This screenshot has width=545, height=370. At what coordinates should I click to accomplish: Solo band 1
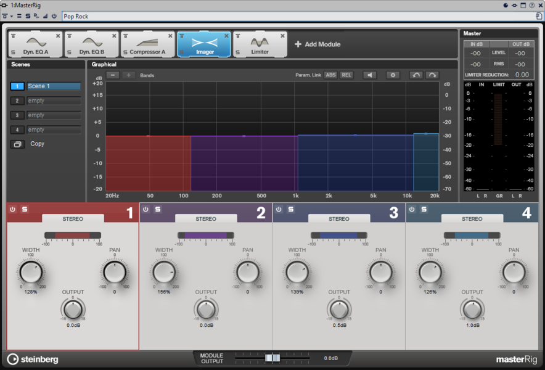pos(25,209)
